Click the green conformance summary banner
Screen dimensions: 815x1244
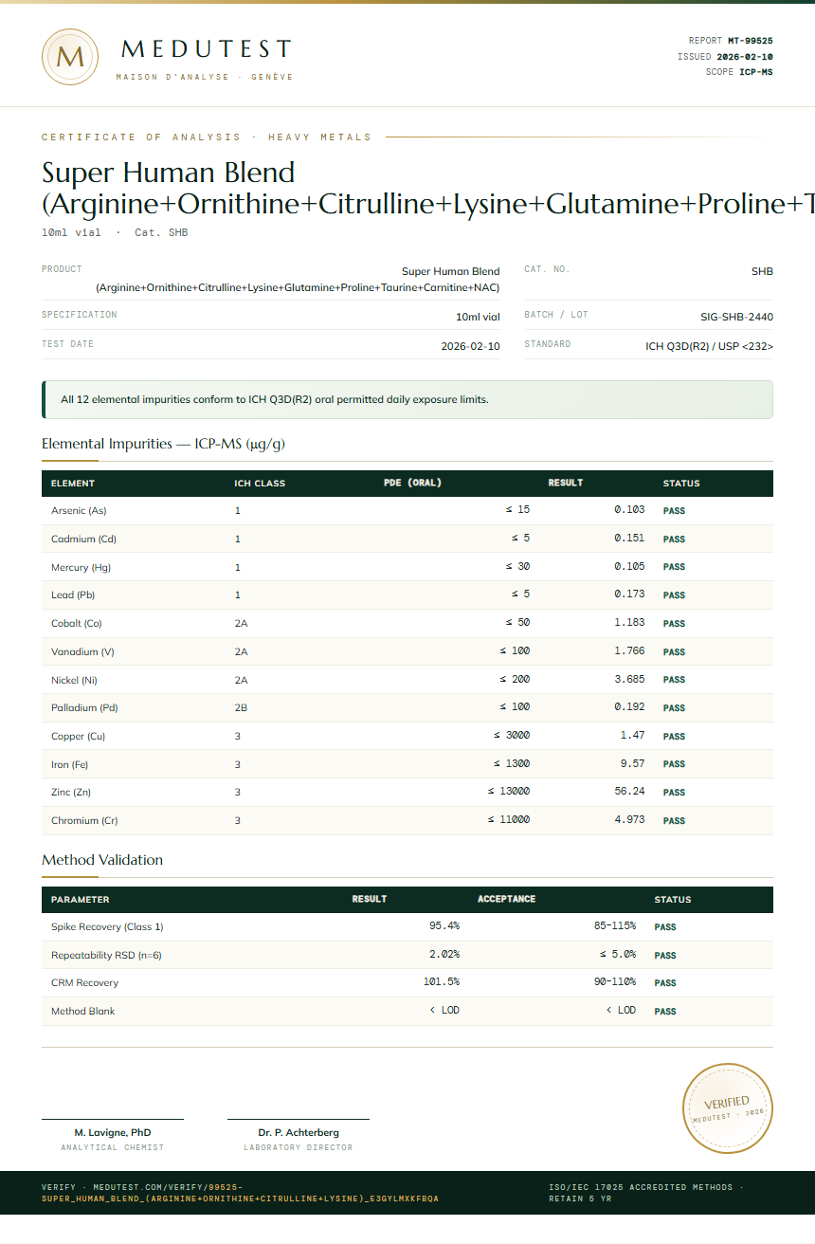pyautogui.click(x=407, y=399)
